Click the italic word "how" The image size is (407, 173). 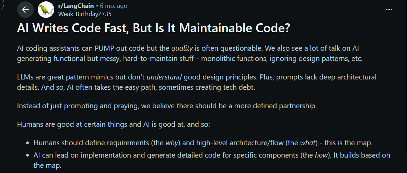pyautogui.click(x=321, y=155)
